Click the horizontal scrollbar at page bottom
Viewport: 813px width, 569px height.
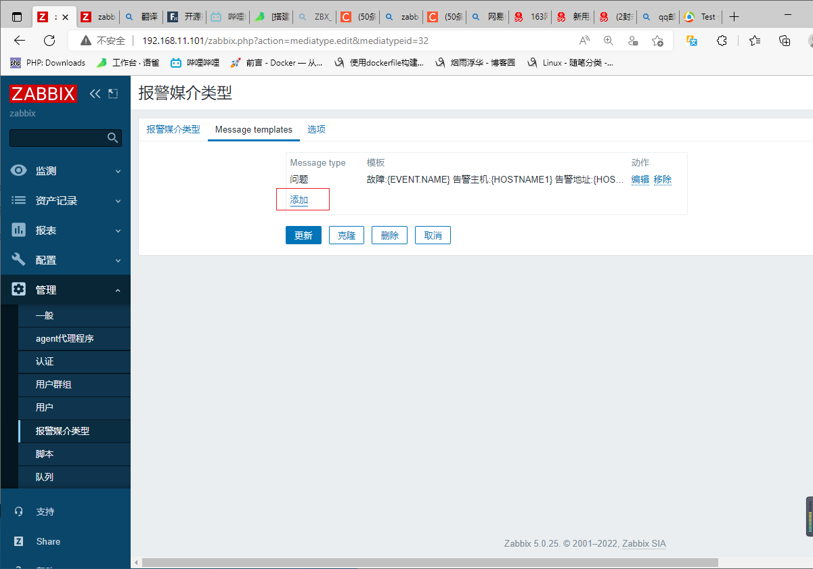(x=430, y=562)
